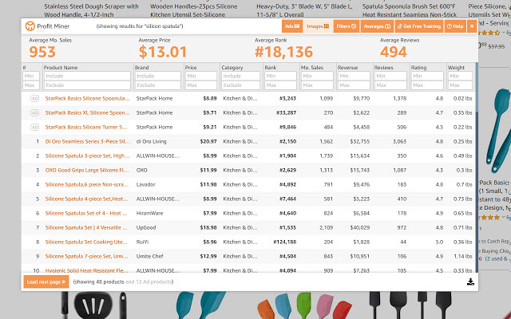The width and height of the screenshot is (511, 319).
Task: Focus the Rating Max filter field
Action: (427, 85)
